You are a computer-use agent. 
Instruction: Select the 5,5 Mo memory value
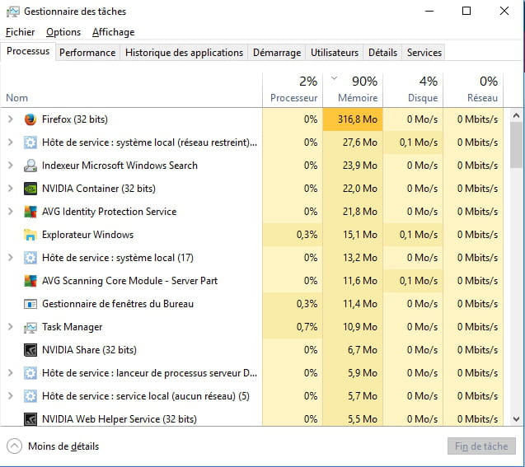click(363, 419)
